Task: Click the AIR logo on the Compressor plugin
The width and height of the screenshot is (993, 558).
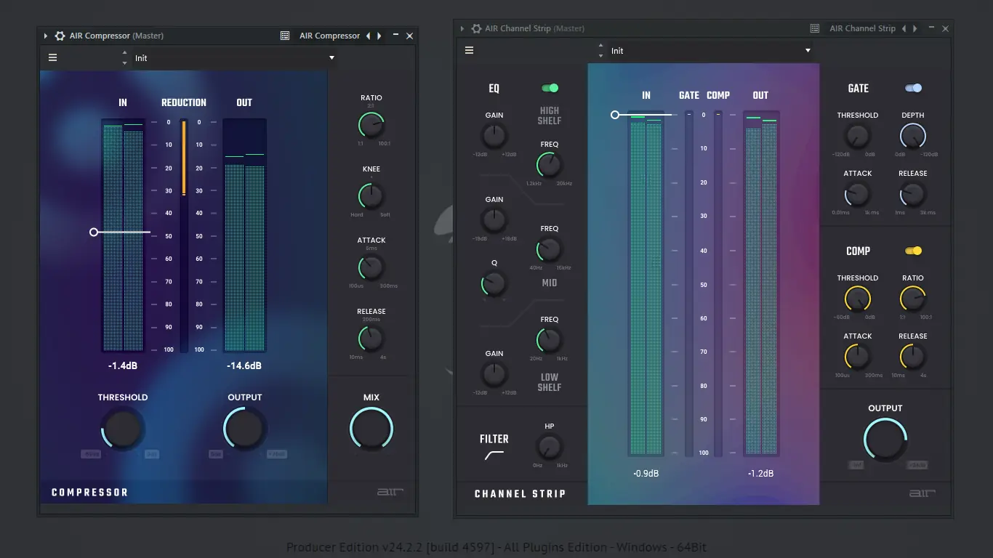Action: tap(390, 492)
